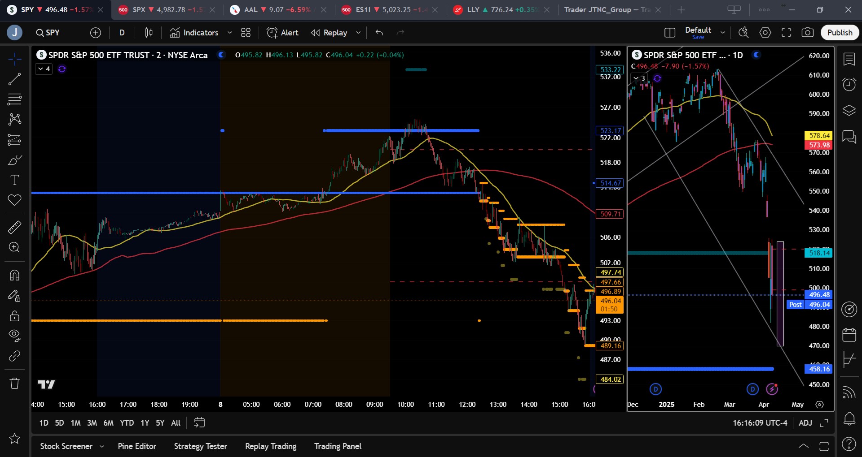Open the alerts clock panel
862x457 pixels.
(849, 84)
